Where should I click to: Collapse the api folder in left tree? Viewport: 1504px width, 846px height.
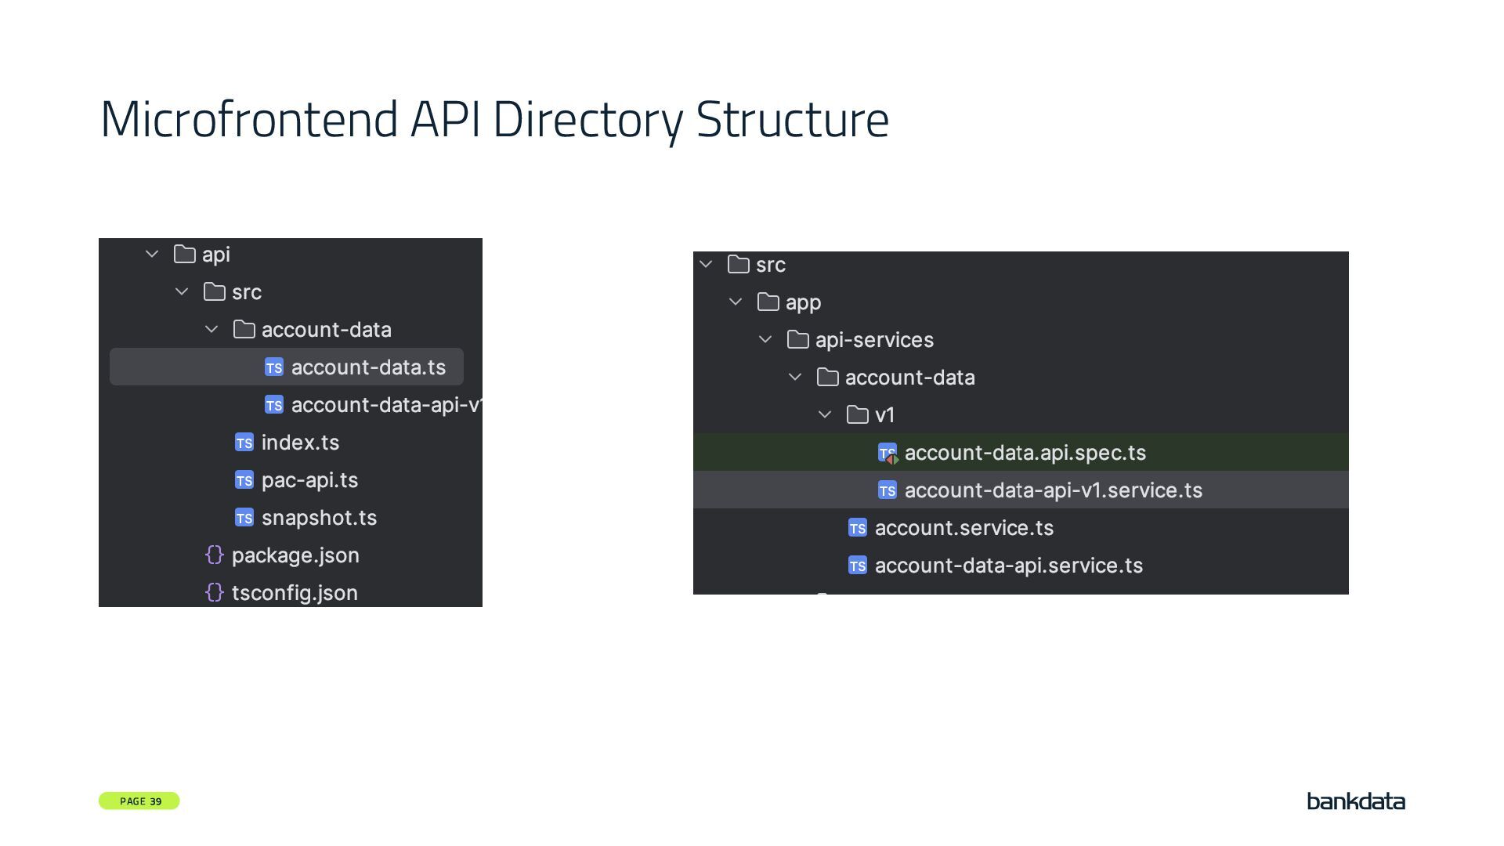coord(152,255)
